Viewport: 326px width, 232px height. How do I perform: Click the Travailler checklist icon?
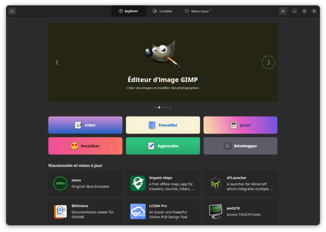[152, 125]
